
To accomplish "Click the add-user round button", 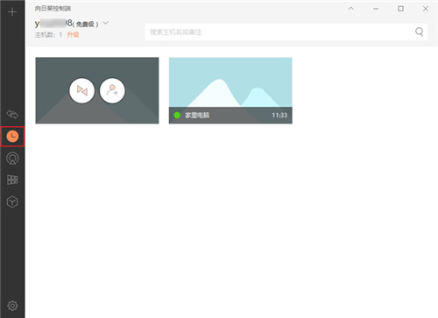I will (112, 90).
